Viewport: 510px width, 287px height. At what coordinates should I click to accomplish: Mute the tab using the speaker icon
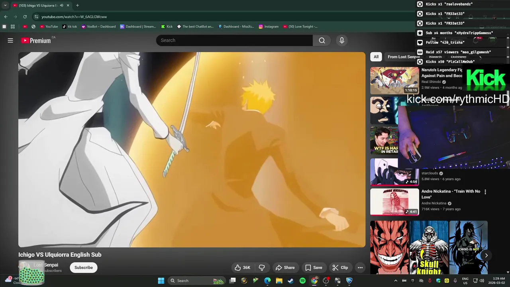point(61,6)
